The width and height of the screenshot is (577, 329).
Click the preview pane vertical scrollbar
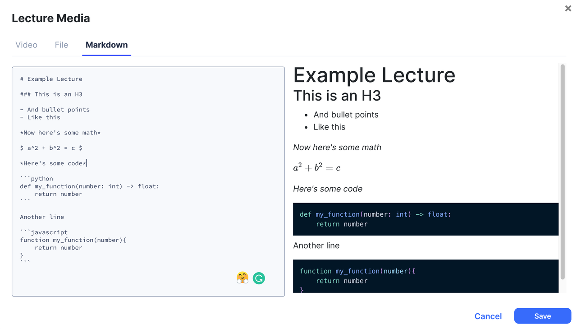tap(562, 171)
